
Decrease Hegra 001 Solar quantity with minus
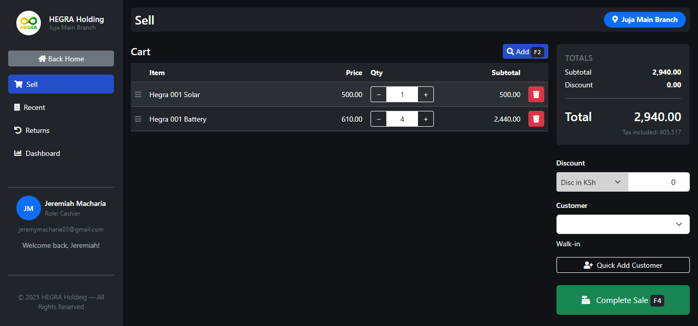(379, 95)
